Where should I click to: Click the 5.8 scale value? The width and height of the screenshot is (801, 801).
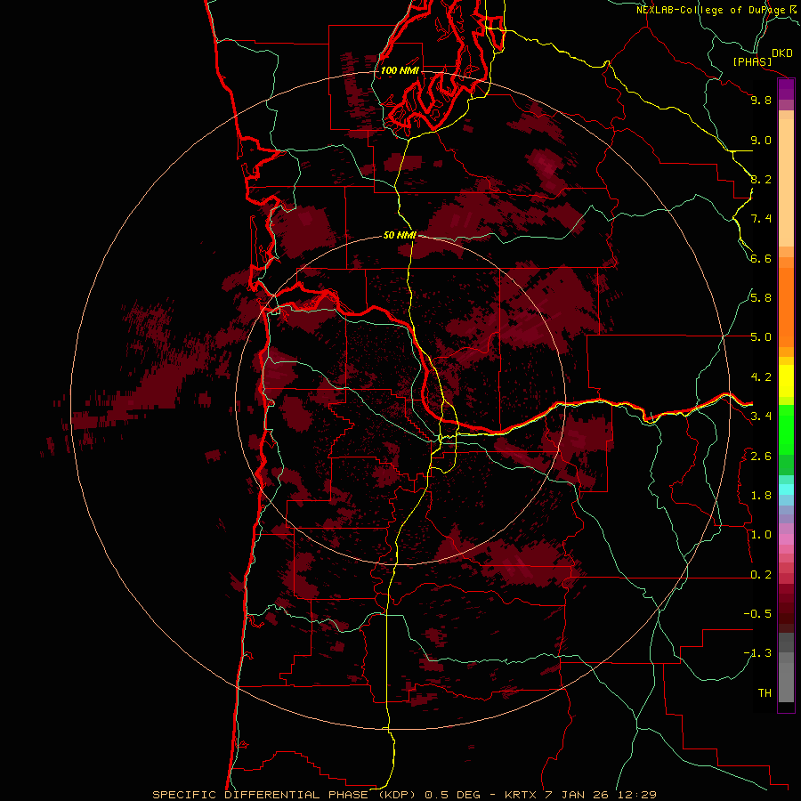(x=761, y=298)
